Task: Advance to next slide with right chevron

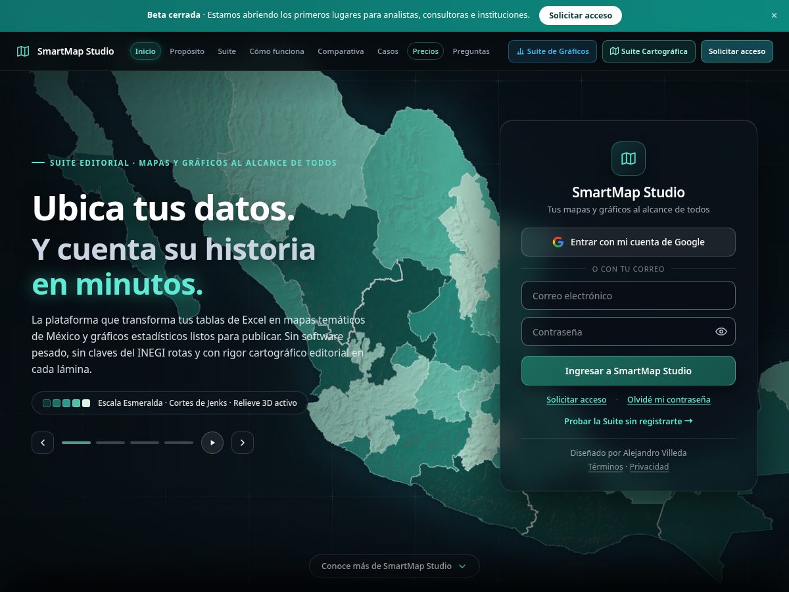Action: pyautogui.click(x=243, y=443)
